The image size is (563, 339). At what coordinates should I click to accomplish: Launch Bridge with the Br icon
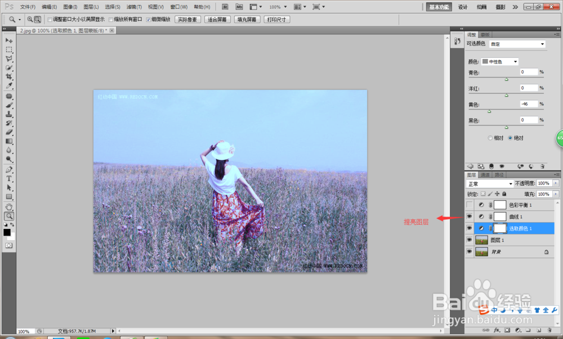(x=226, y=7)
